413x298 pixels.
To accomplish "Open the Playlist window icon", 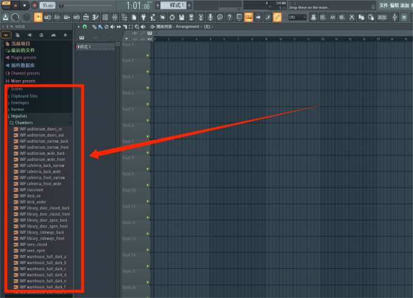I will pyautogui.click(x=86, y=18).
